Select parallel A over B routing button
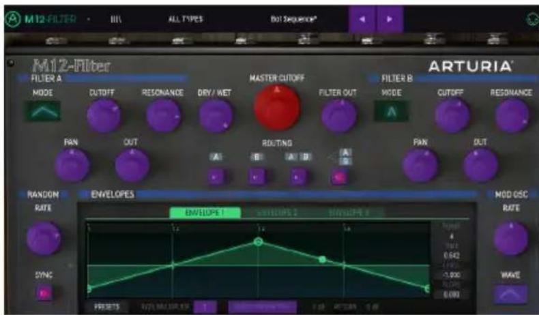539x315 pixels. pos(339,177)
